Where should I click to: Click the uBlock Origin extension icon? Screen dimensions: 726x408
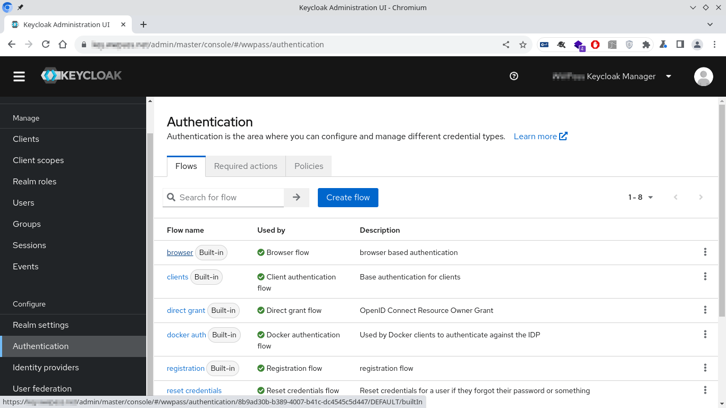(x=595, y=45)
